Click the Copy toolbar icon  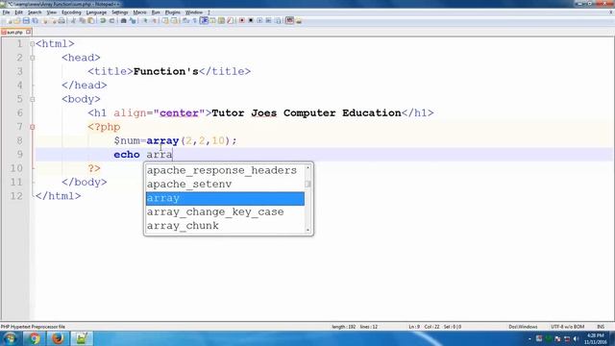82,20
